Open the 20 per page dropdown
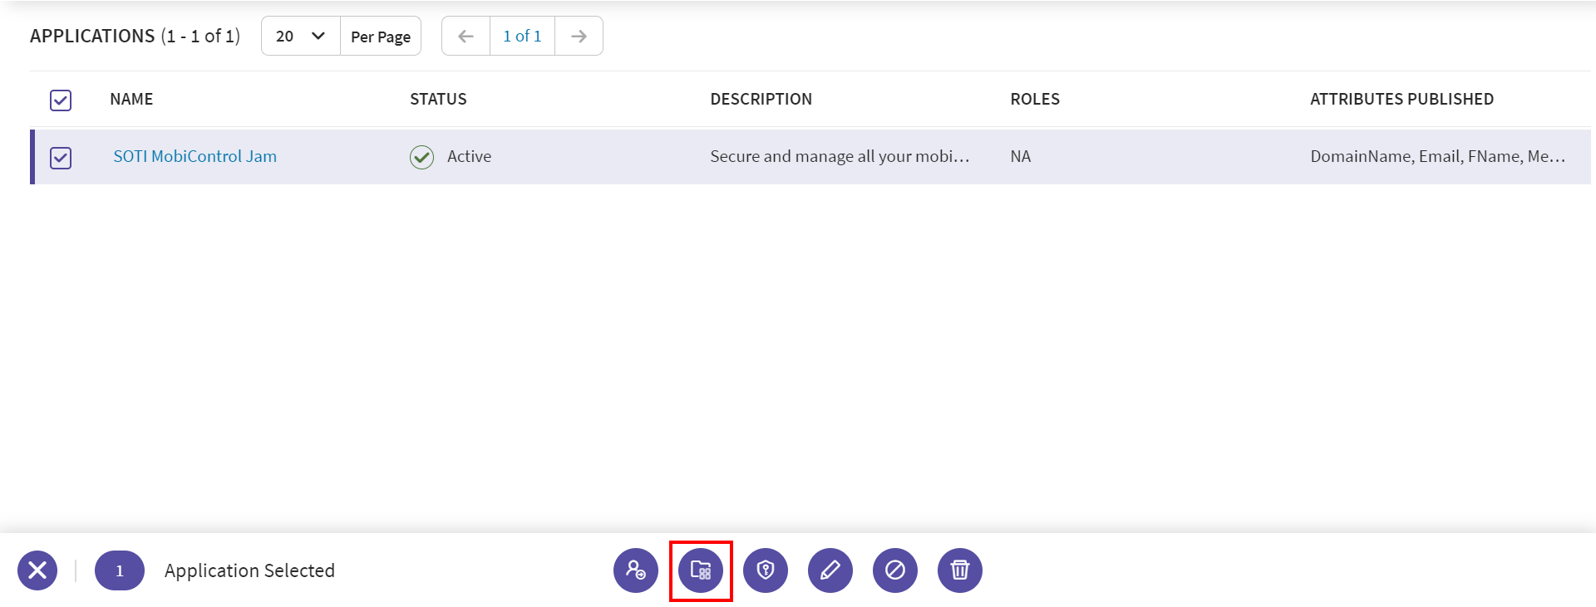This screenshot has height=607, width=1596. (301, 36)
